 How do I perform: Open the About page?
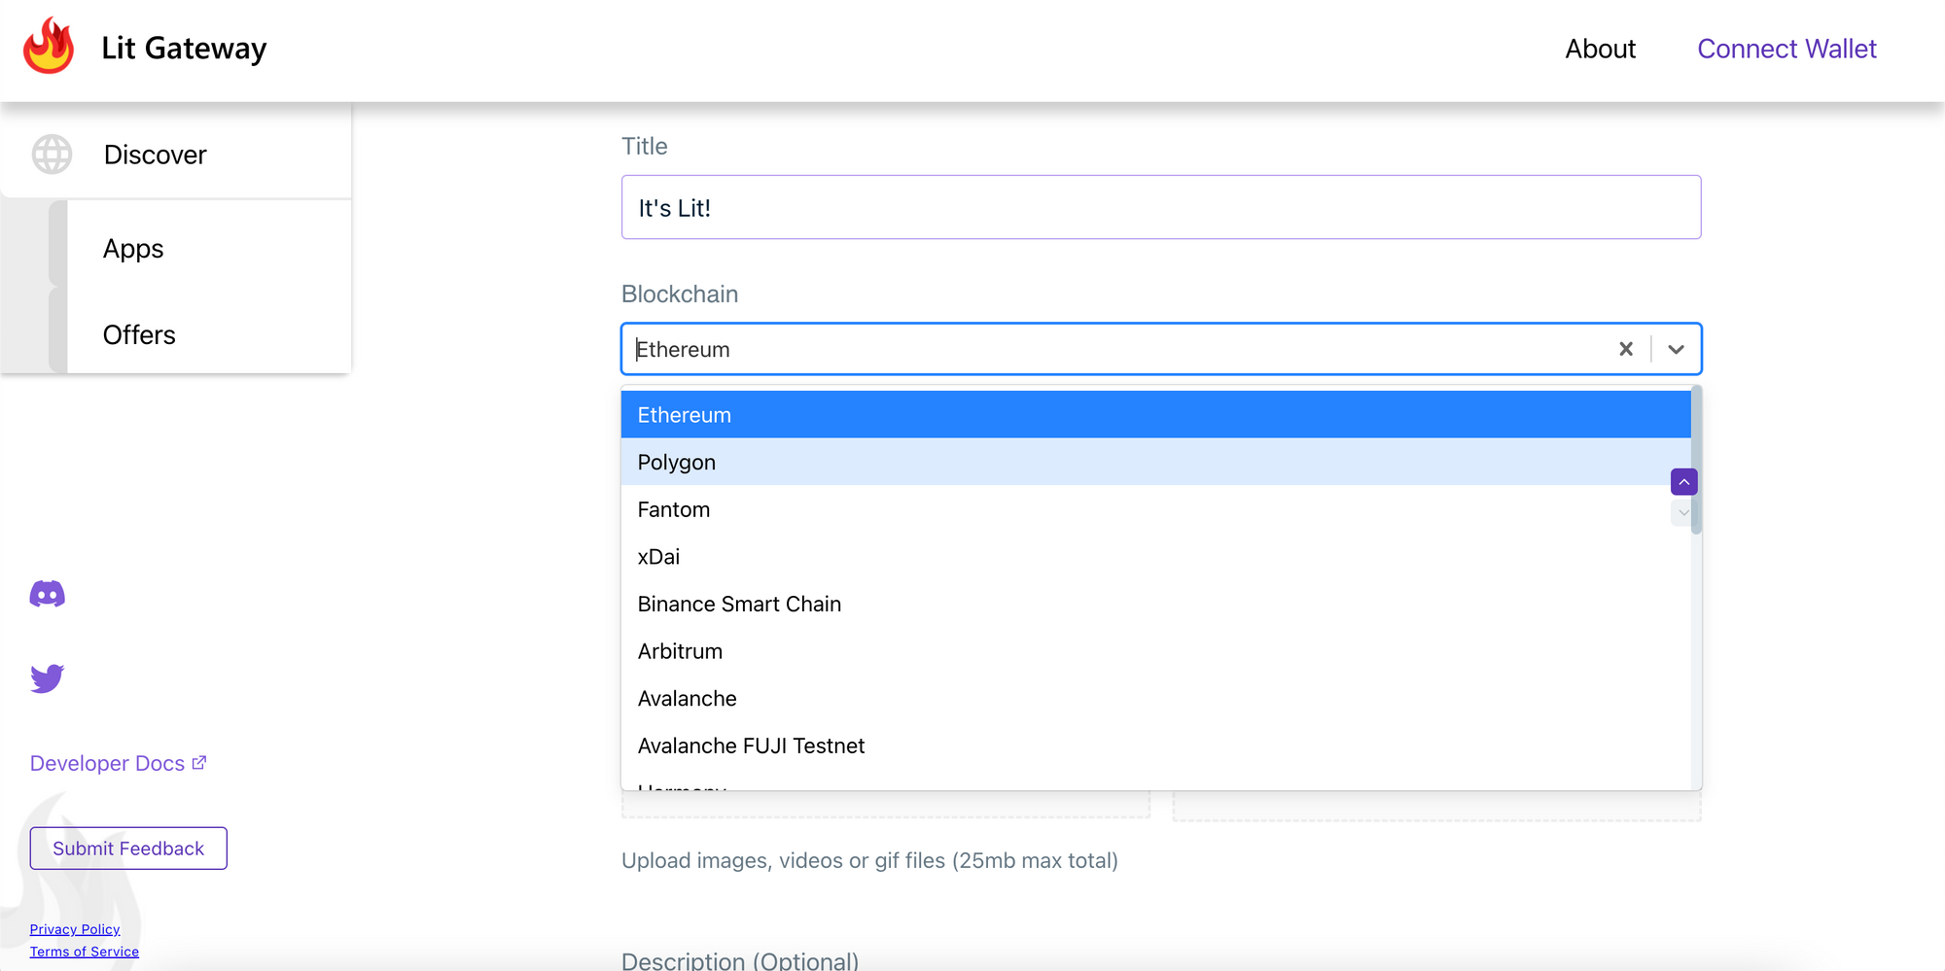1600,49
